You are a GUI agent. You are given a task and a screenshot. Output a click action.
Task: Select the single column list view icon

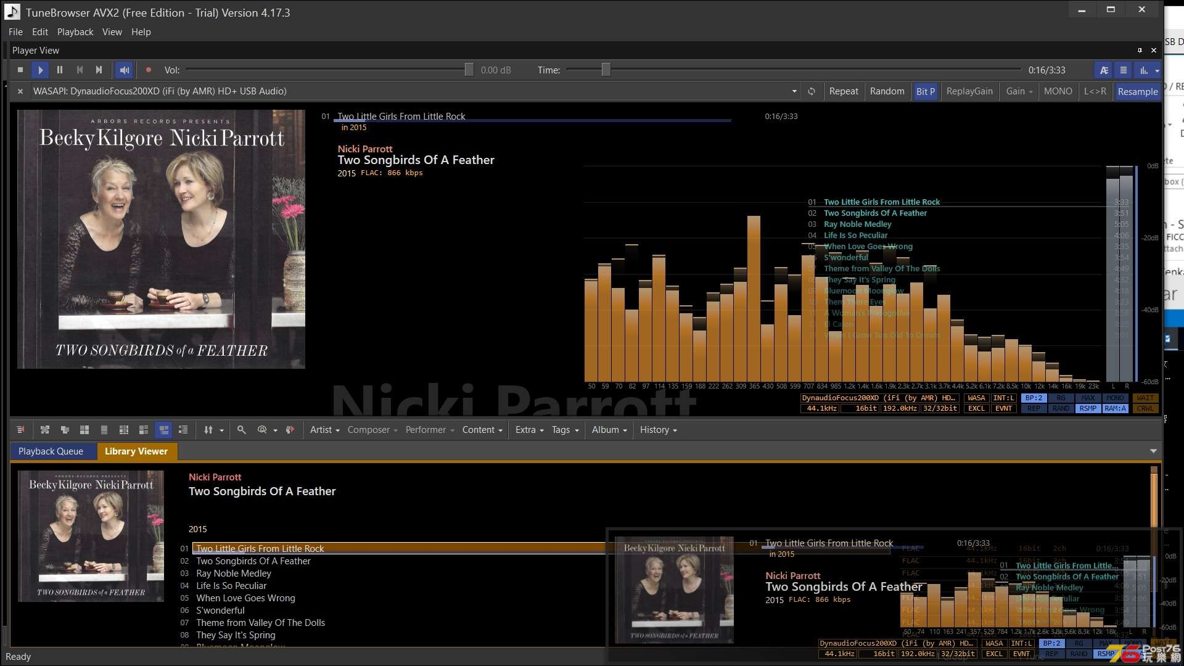104,430
